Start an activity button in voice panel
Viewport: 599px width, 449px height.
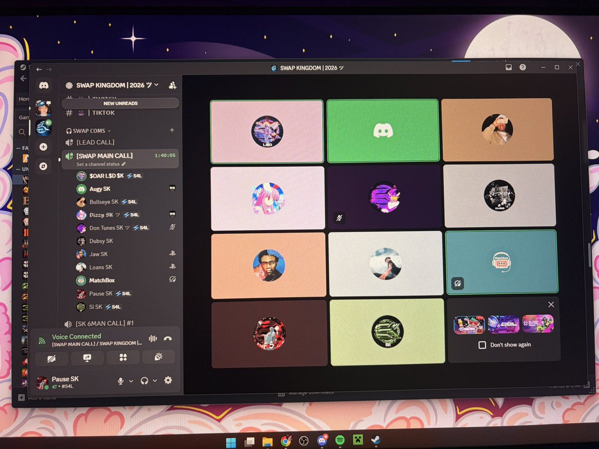coord(123,357)
